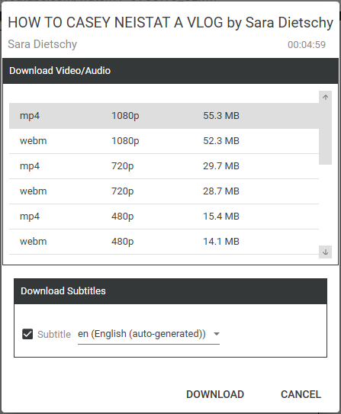Choose the webm 1080p 52.3 MB option
341x414 pixels.
[x=164, y=141]
